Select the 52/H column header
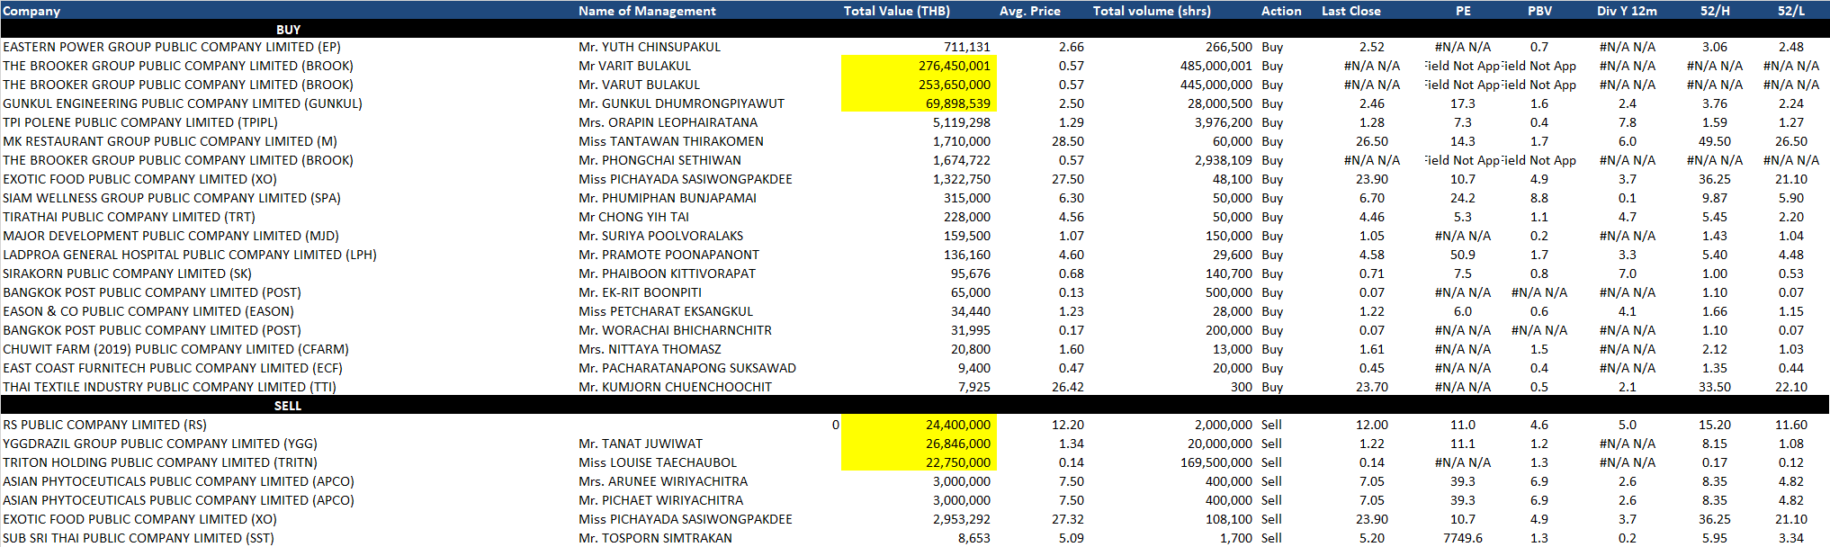The image size is (1830, 547). 1715,11
